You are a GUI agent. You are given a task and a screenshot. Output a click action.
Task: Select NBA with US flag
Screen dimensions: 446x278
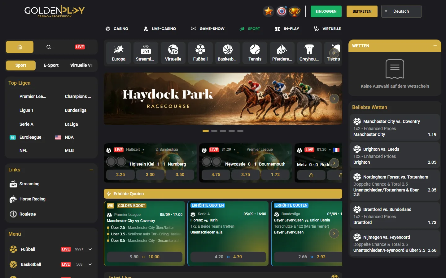pos(64,137)
